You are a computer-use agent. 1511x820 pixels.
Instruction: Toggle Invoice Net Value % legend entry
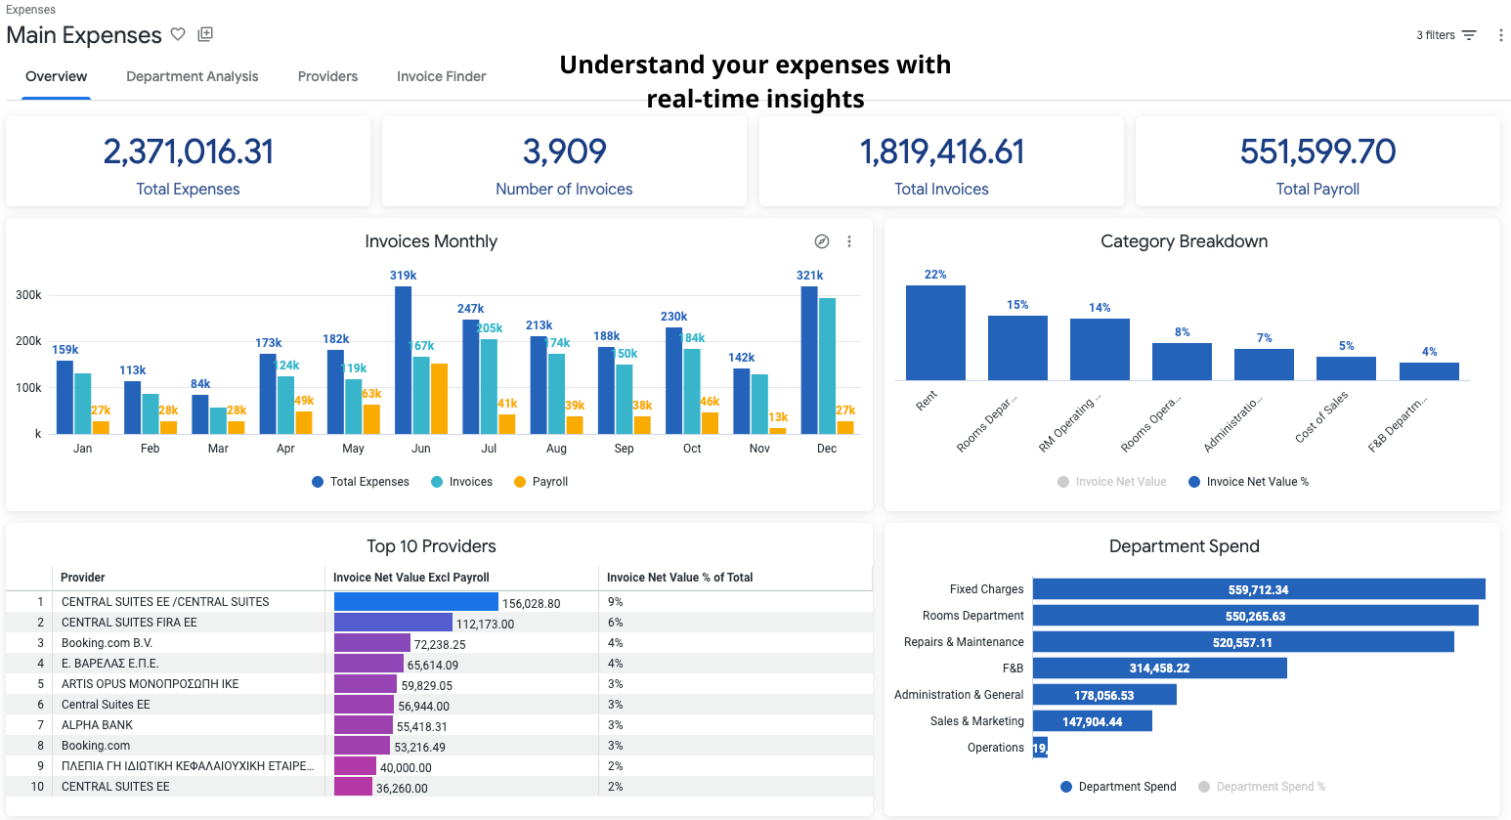pos(1249,481)
